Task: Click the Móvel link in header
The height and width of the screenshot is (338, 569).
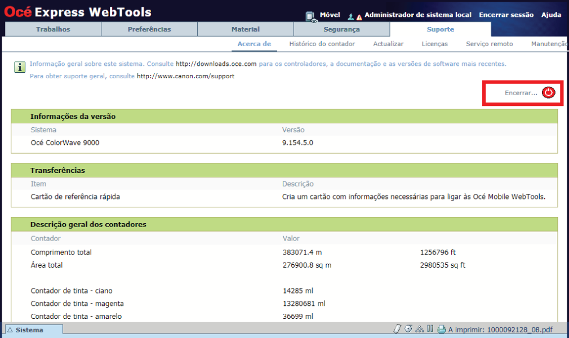Action: (330, 15)
